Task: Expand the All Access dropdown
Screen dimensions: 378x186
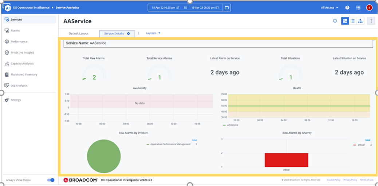Action: 330,7
